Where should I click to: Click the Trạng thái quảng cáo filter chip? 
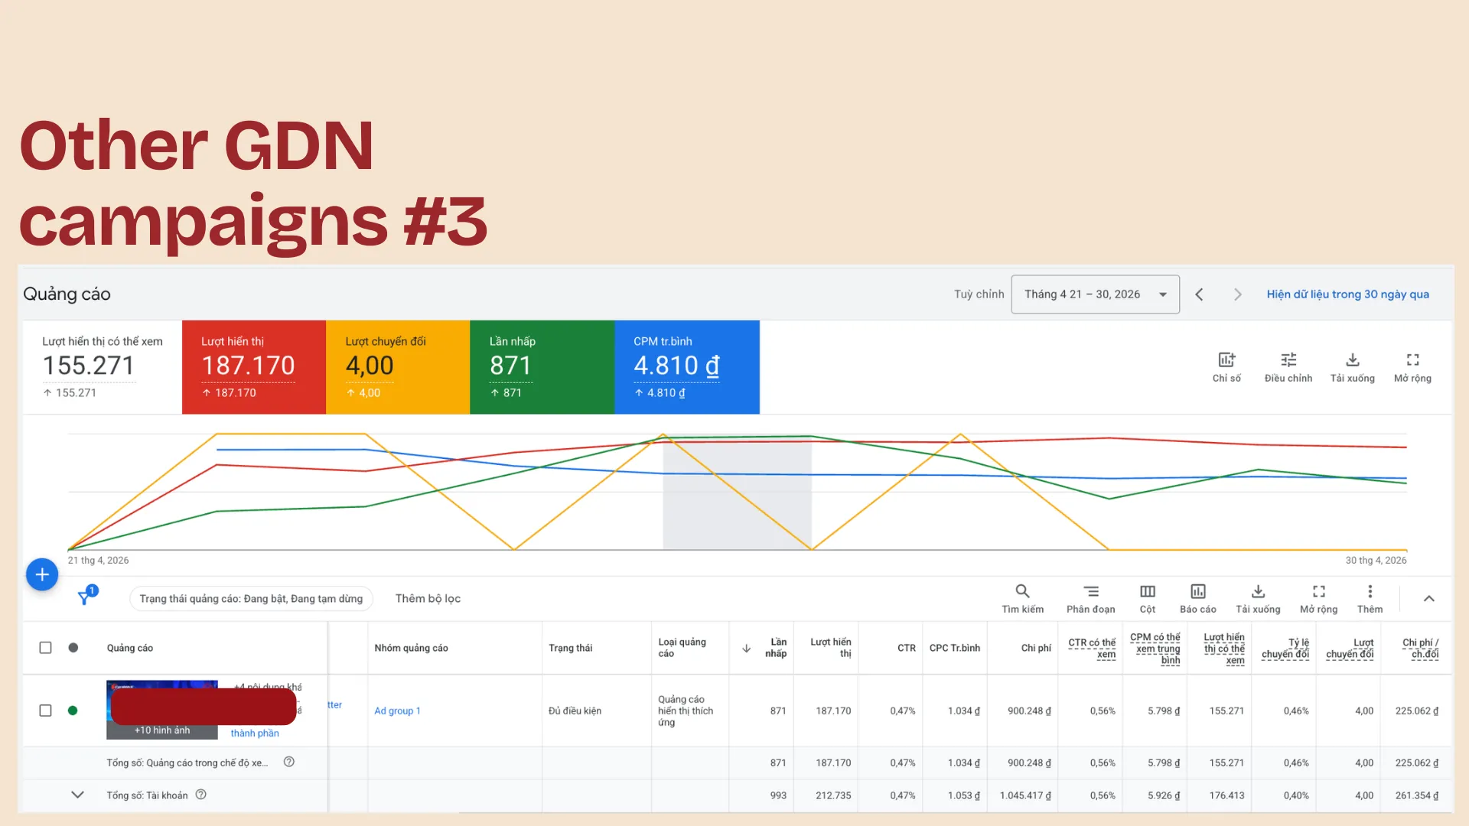(251, 599)
